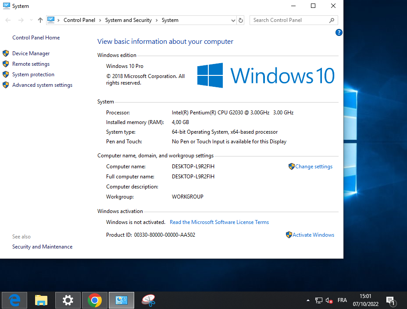
Task: Click the Windows 10 Pro edition text
Action: [125, 66]
